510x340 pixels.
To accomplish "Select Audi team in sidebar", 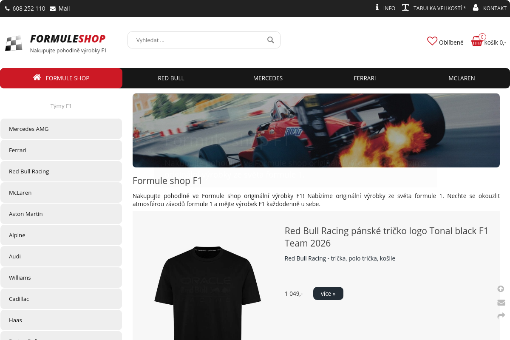I will point(61,256).
